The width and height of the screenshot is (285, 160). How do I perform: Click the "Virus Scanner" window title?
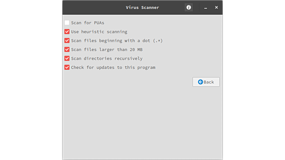click(x=142, y=7)
